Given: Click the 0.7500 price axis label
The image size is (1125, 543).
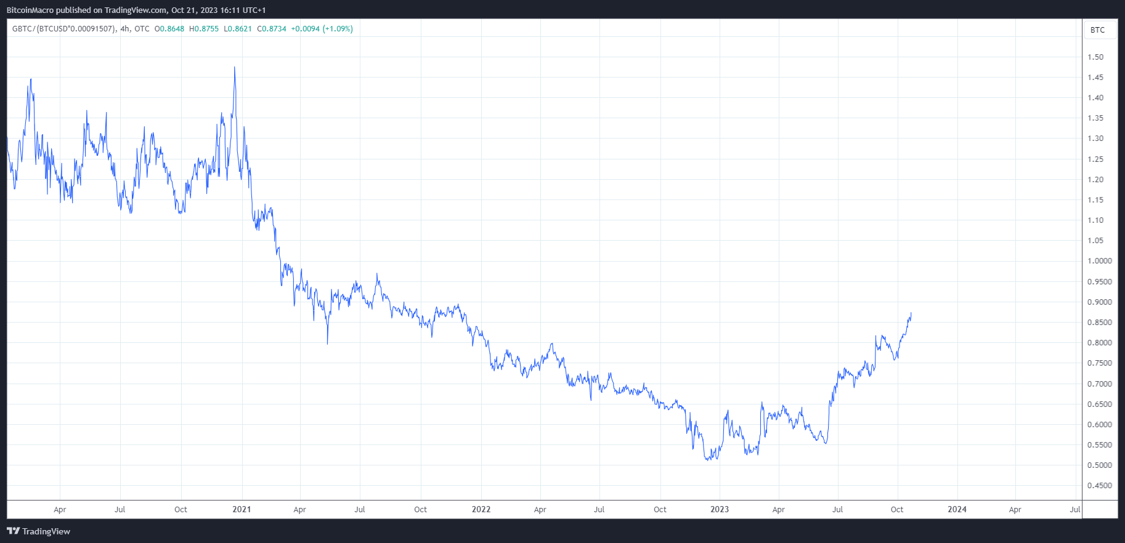Looking at the screenshot, I should tap(1100, 363).
